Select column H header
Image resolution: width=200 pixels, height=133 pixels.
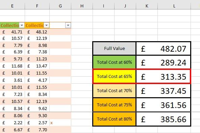82,6
